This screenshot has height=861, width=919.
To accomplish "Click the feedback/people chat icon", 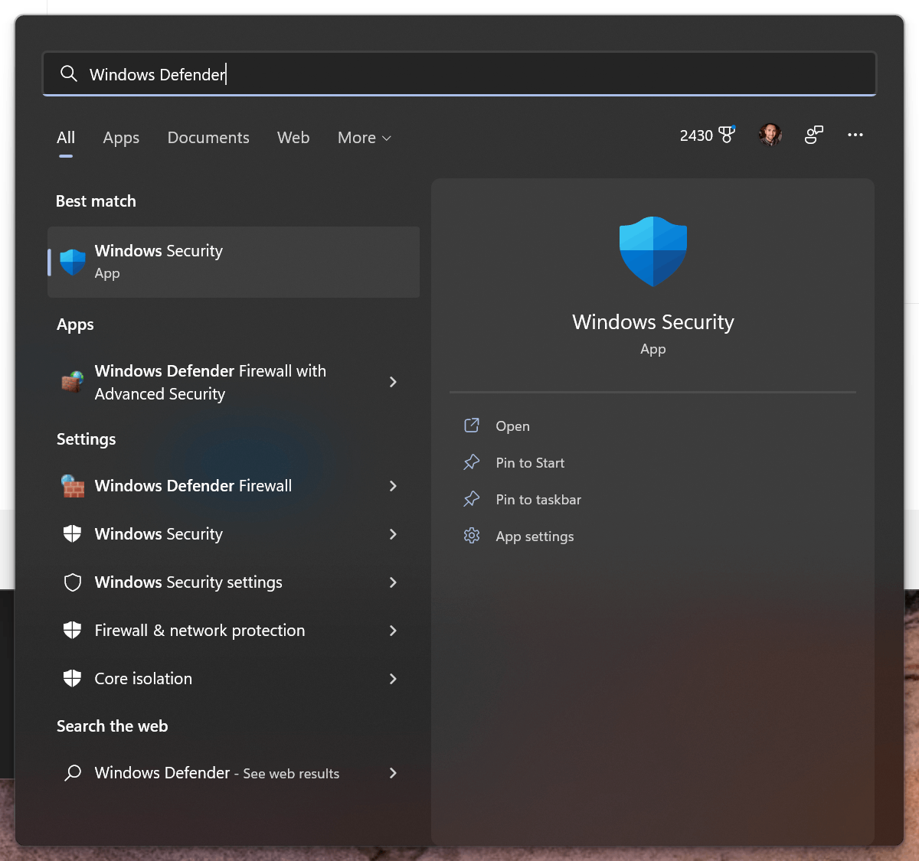I will click(813, 135).
